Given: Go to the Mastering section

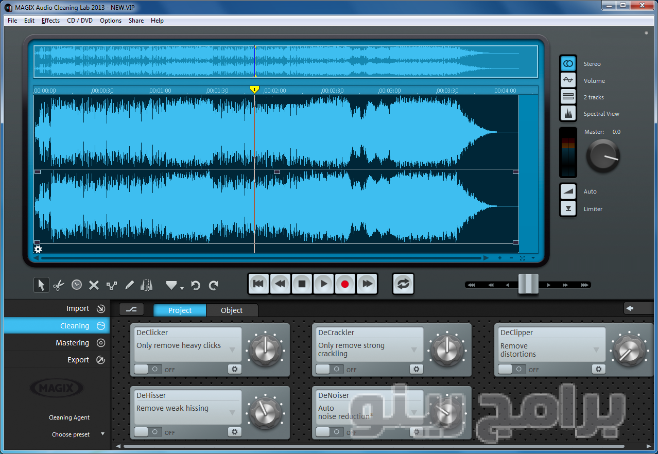Looking at the screenshot, I should click(57, 342).
